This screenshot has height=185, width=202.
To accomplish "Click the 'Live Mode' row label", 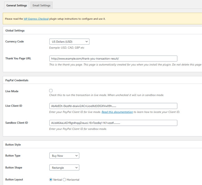I will (x=12, y=91).
